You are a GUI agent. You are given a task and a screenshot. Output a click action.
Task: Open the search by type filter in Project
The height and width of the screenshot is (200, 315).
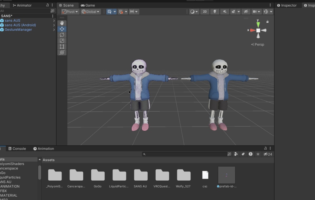(x=236, y=154)
